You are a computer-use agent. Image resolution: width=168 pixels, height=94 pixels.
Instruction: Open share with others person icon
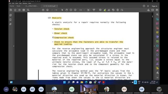coord(157,10)
